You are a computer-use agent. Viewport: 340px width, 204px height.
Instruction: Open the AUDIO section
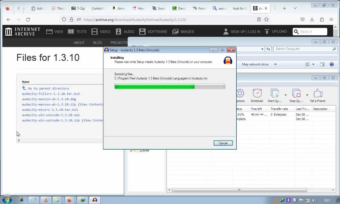(x=125, y=32)
